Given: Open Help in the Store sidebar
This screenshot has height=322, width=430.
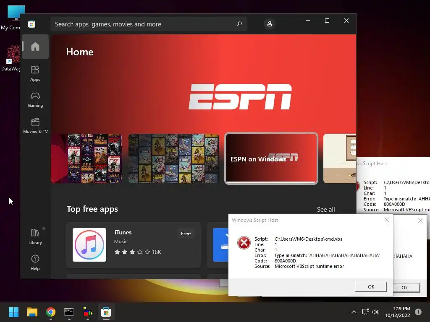Looking at the screenshot, I should [x=35, y=263].
